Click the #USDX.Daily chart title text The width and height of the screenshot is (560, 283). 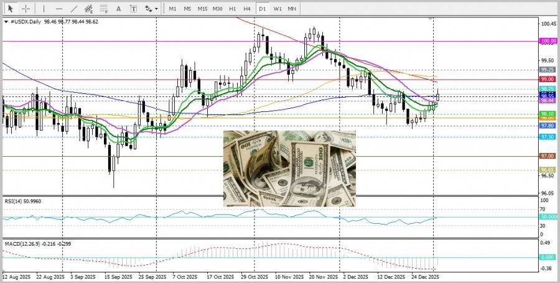click(x=25, y=22)
